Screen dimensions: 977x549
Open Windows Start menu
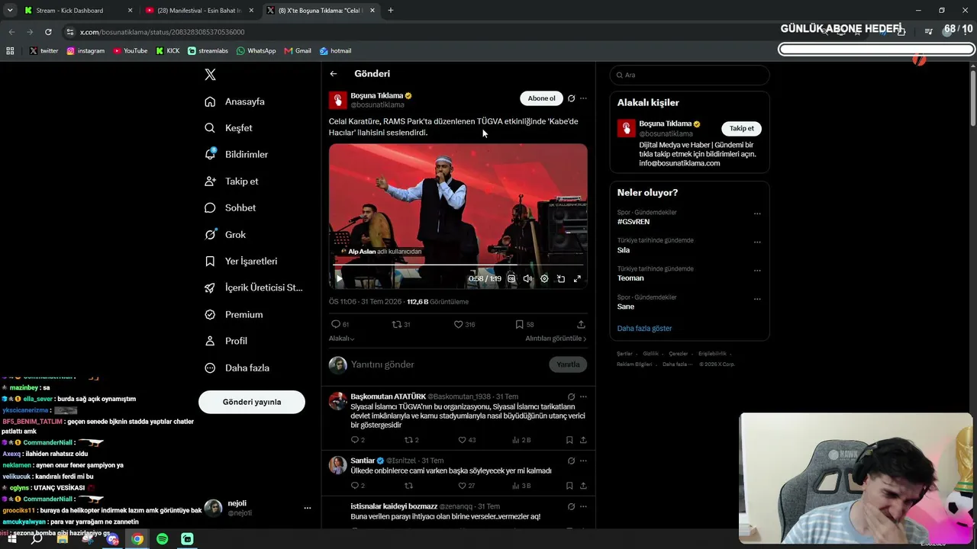point(11,539)
